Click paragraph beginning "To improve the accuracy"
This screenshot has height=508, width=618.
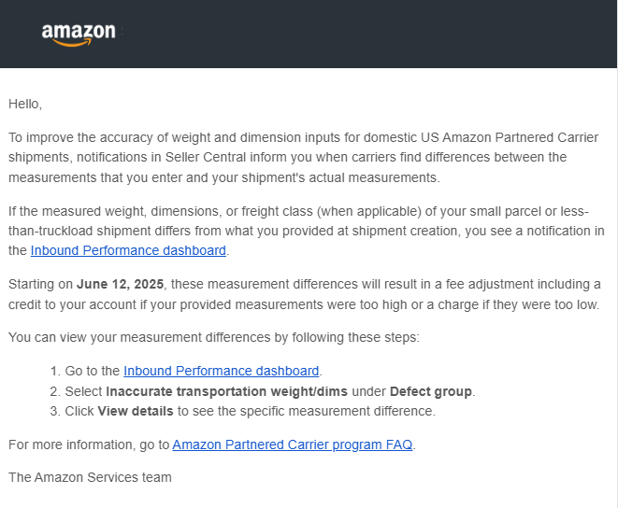click(299, 157)
